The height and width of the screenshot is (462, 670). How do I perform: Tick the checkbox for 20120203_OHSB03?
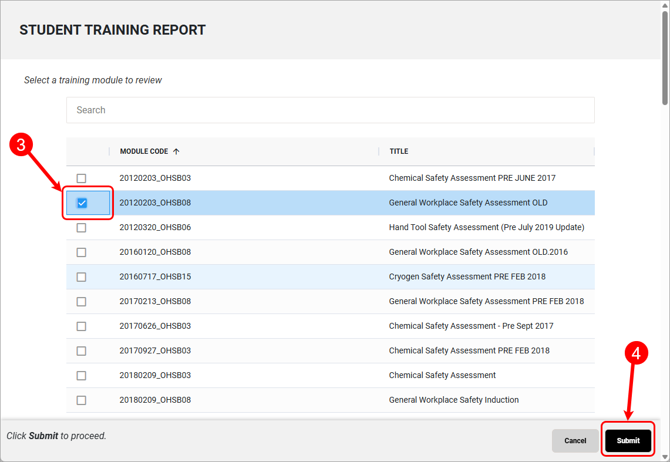tap(81, 178)
